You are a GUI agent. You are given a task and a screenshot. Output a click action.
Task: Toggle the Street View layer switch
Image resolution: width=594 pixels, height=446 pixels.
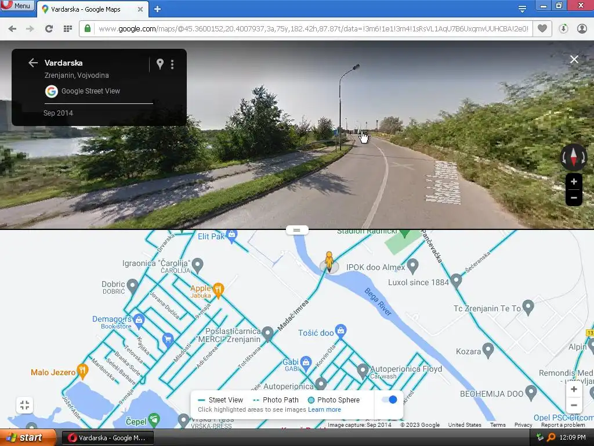tap(389, 400)
